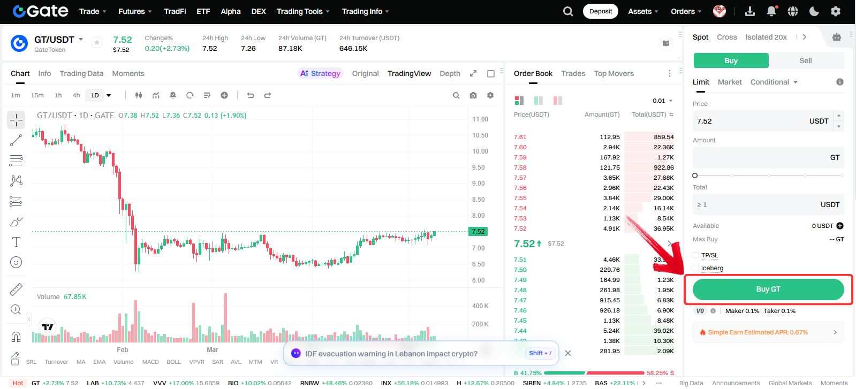Expand the chart to fullscreen
Screen dimensions: 856x389
coord(473,73)
